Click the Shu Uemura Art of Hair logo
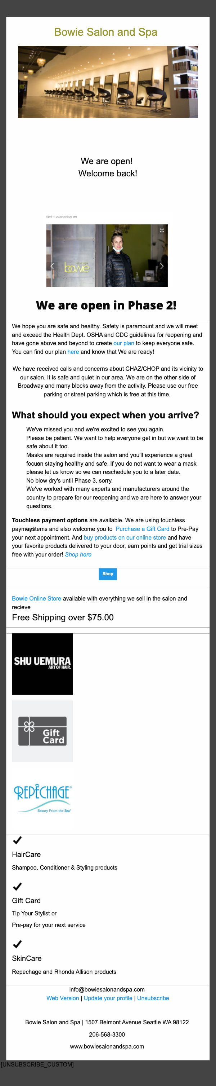This screenshot has height=1086, width=216. coord(42,664)
